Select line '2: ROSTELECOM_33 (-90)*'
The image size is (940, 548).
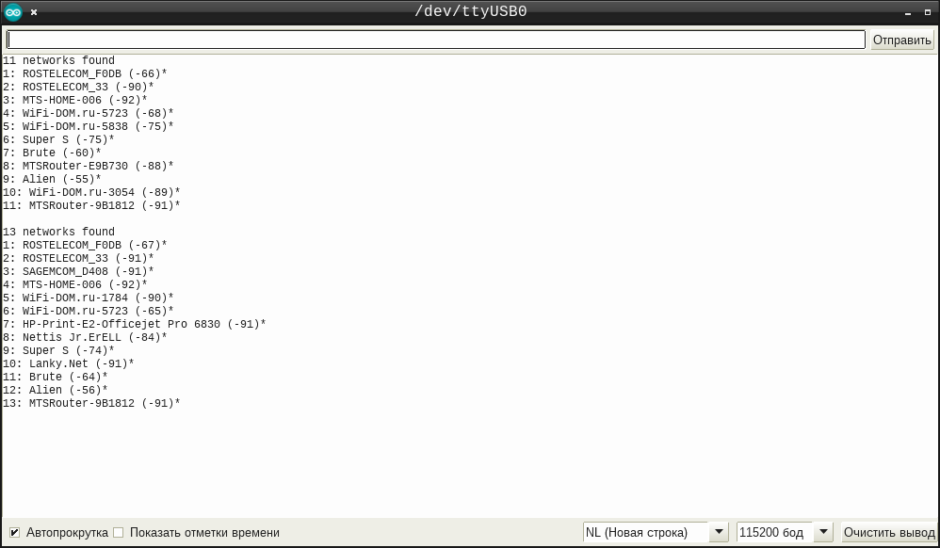[78, 87]
